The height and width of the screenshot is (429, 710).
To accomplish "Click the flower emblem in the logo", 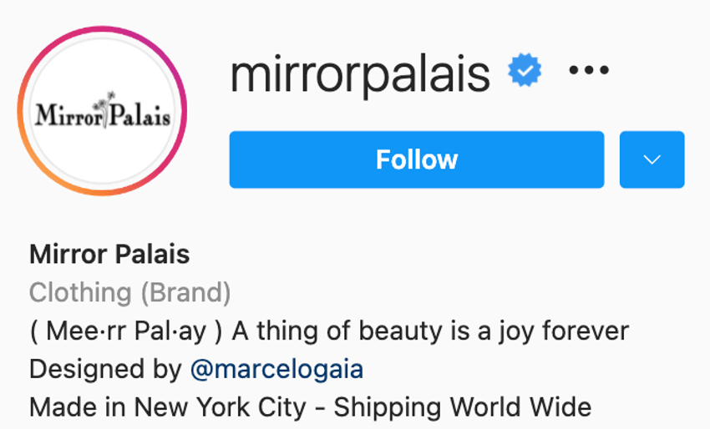I will pos(104,109).
